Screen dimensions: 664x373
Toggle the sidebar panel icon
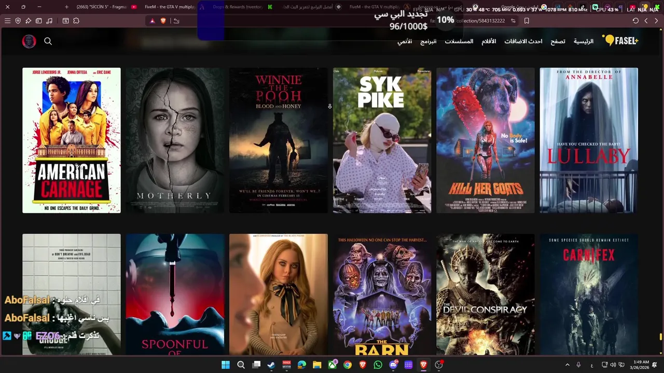(x=39, y=21)
